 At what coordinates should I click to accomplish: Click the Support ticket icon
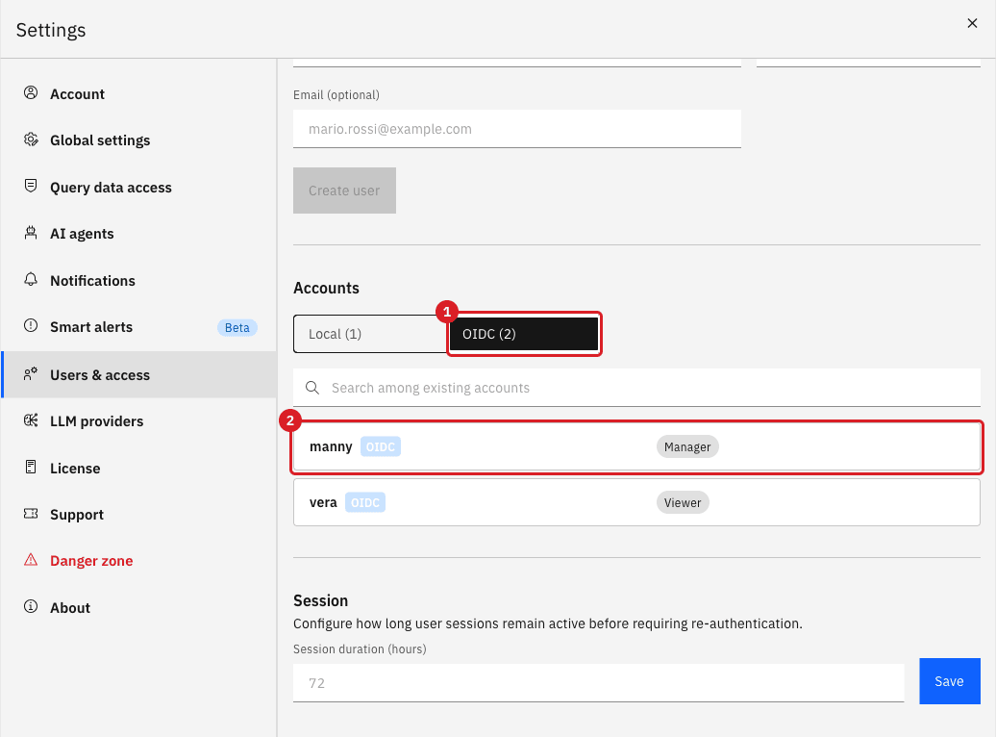click(x=31, y=513)
